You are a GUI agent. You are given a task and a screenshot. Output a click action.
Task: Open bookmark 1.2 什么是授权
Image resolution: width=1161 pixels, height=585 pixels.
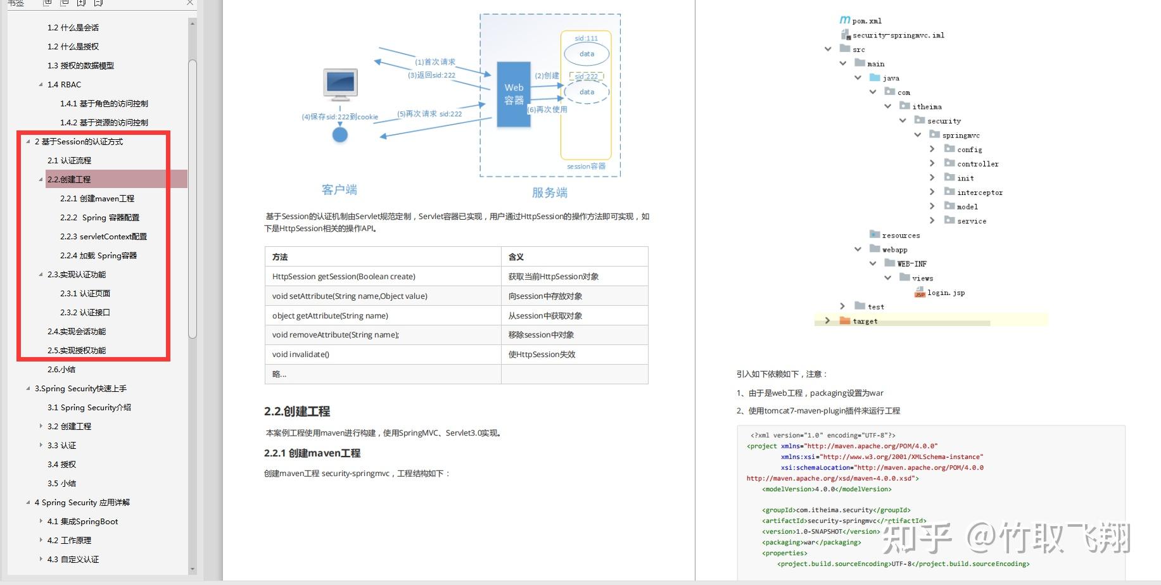click(73, 47)
